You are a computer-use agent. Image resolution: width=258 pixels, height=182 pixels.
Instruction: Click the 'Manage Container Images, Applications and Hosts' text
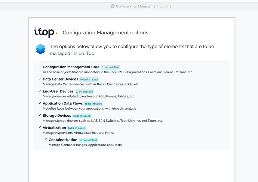[85, 145]
